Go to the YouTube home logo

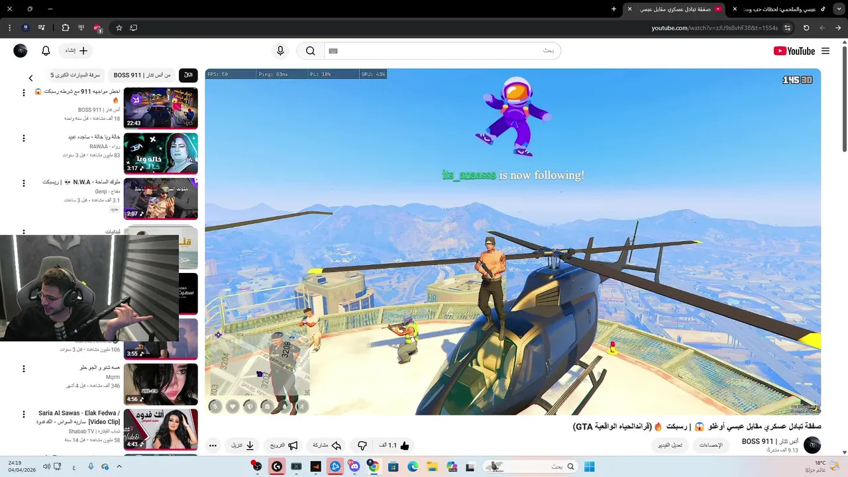click(794, 51)
